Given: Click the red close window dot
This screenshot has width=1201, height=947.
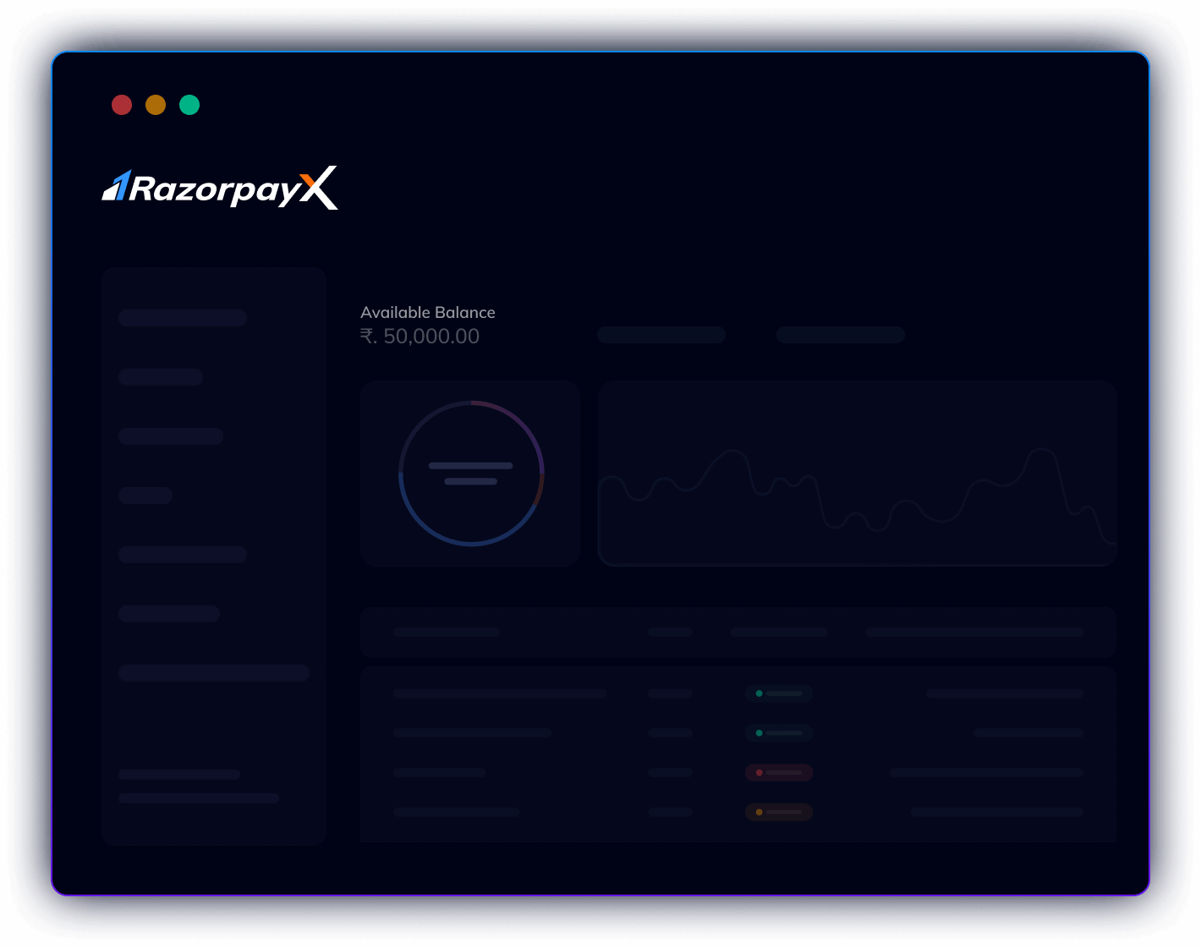Looking at the screenshot, I should [122, 105].
